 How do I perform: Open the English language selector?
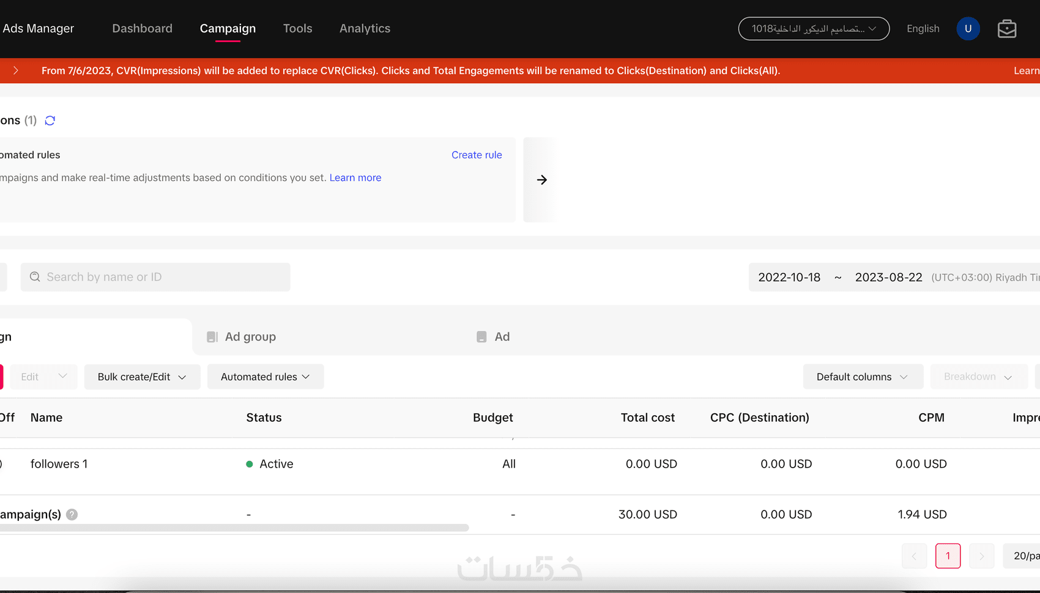pos(923,29)
